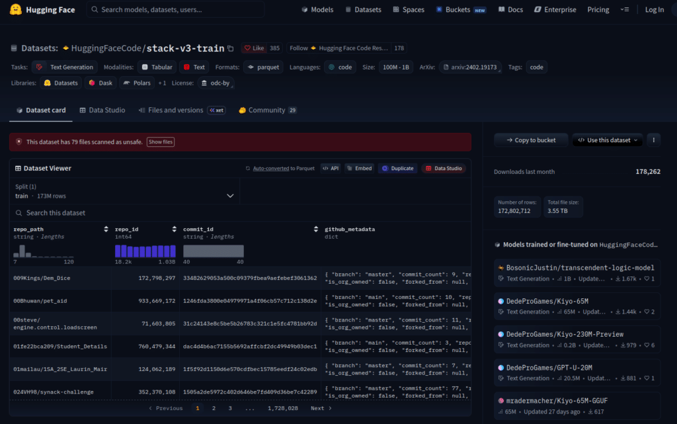The width and height of the screenshot is (677, 424).
Task: Click the Dask library tag
Action: tap(100, 83)
